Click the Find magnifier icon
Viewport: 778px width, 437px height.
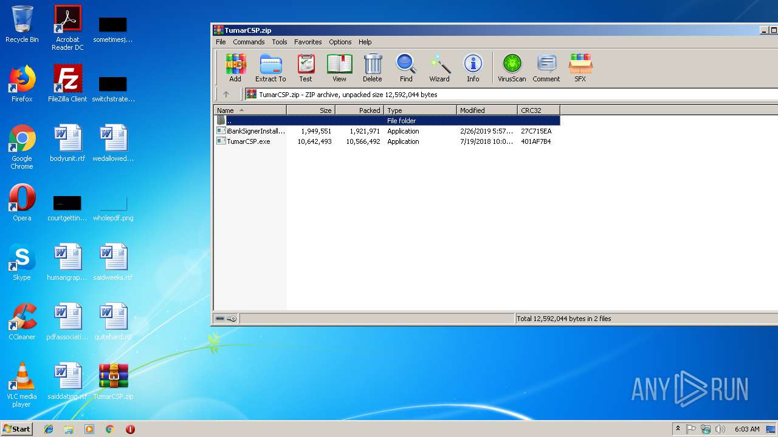406,68
